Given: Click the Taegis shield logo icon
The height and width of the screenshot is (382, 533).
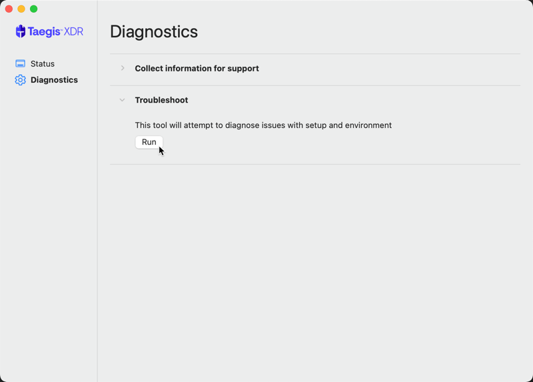Looking at the screenshot, I should pos(21,31).
